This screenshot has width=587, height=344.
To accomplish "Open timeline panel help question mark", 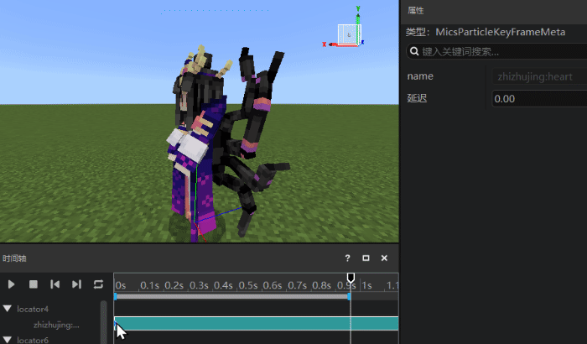I will (347, 258).
